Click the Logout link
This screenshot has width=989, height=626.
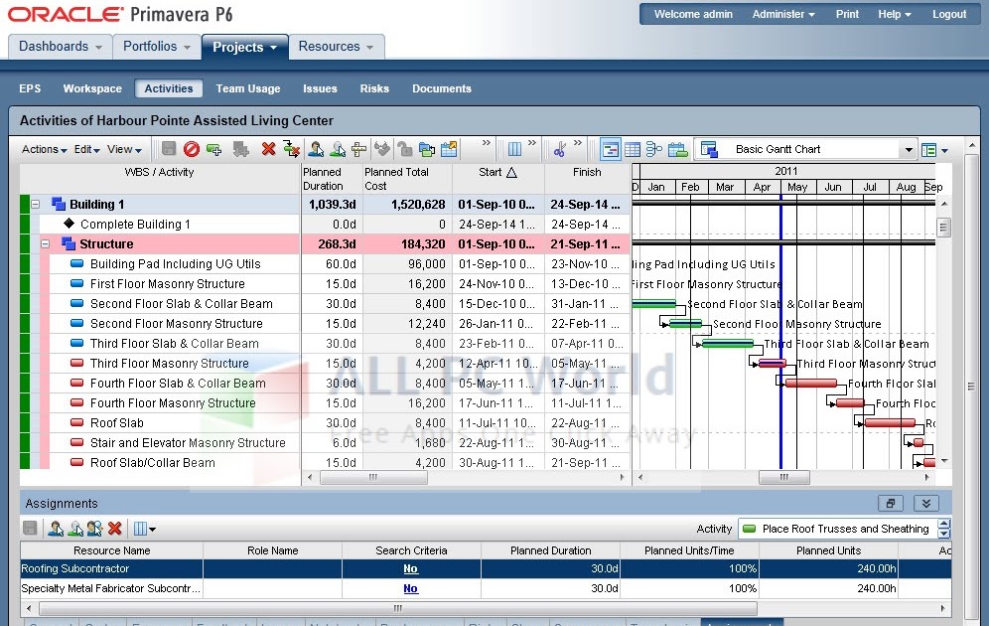pos(949,14)
